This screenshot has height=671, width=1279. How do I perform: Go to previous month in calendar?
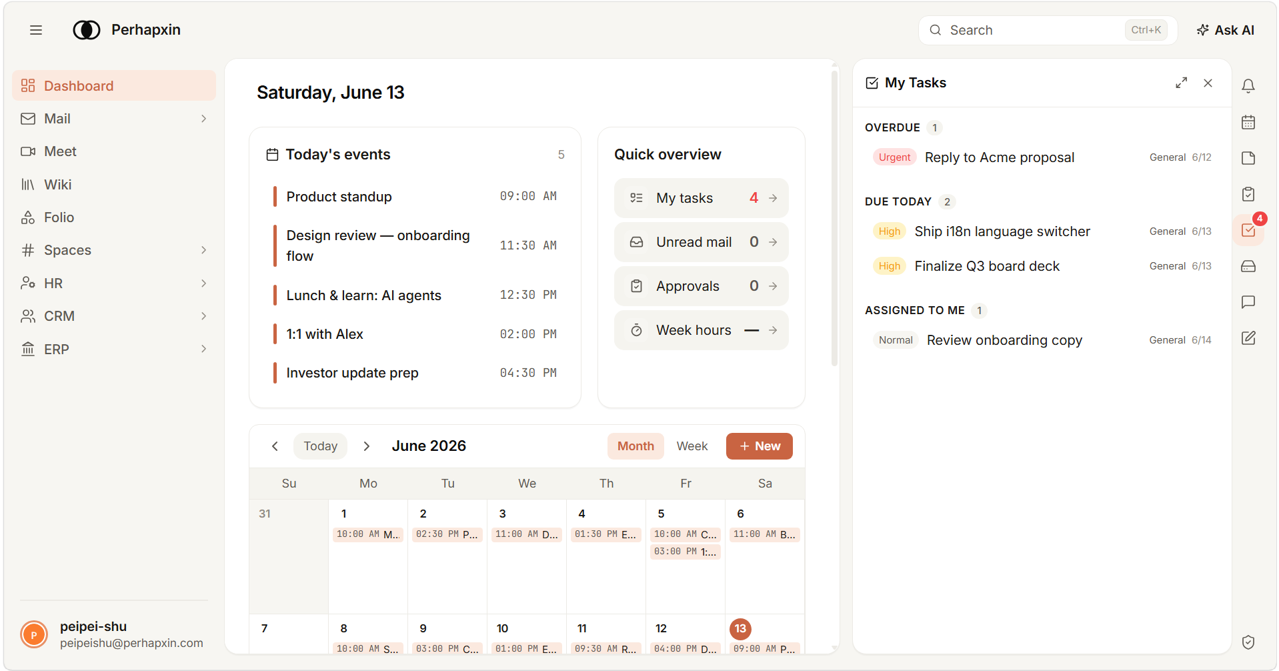(x=275, y=446)
